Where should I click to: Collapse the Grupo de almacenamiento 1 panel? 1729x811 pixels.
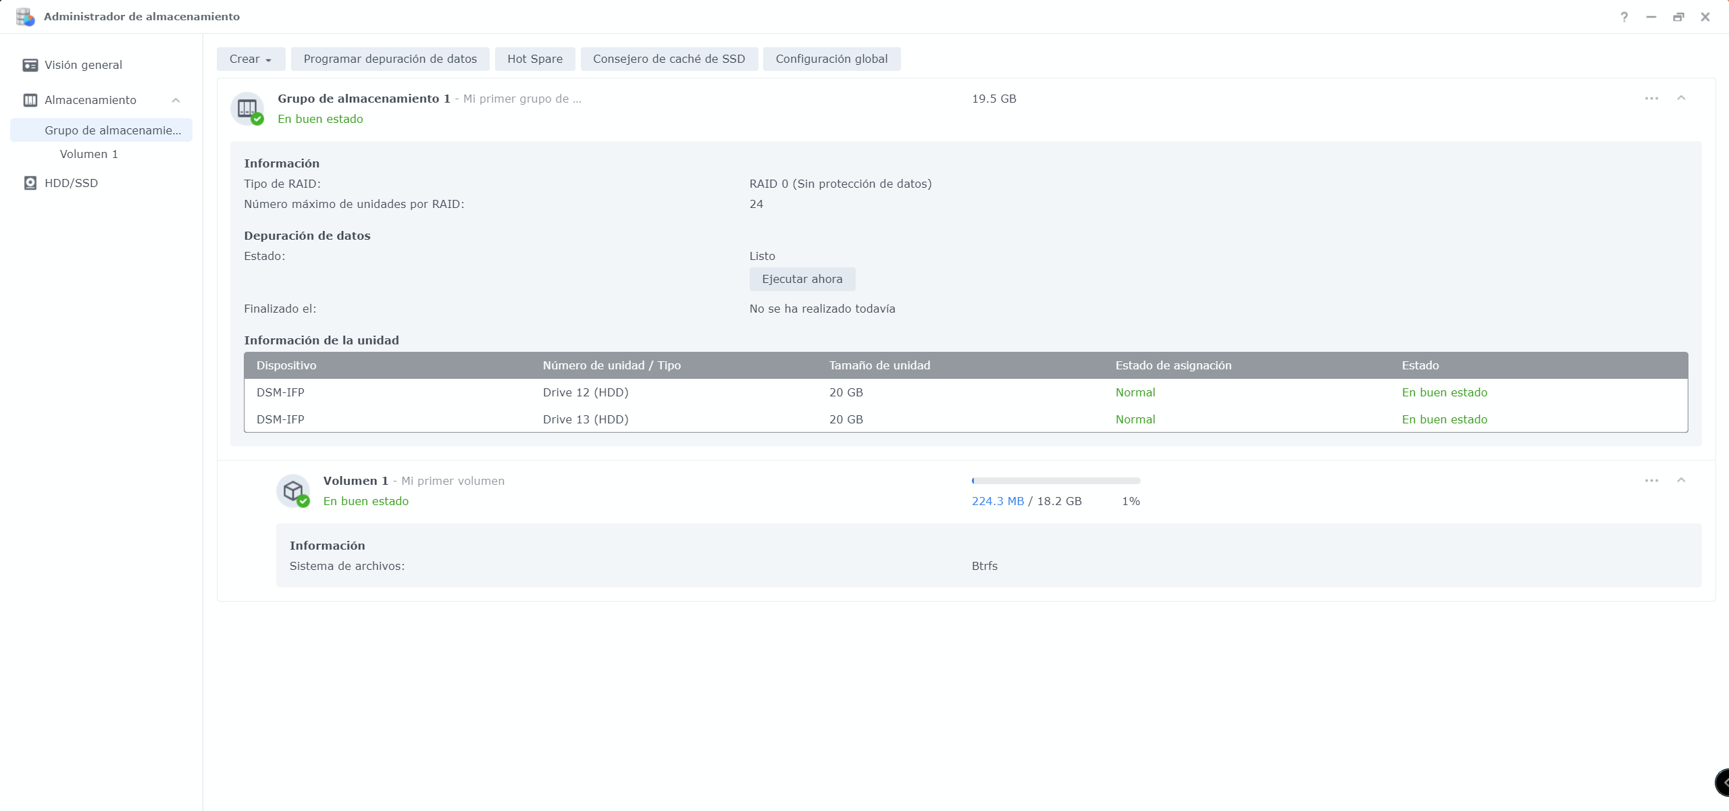(1681, 99)
